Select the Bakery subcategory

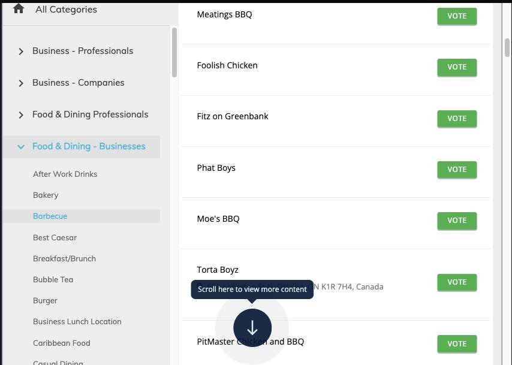pos(46,195)
